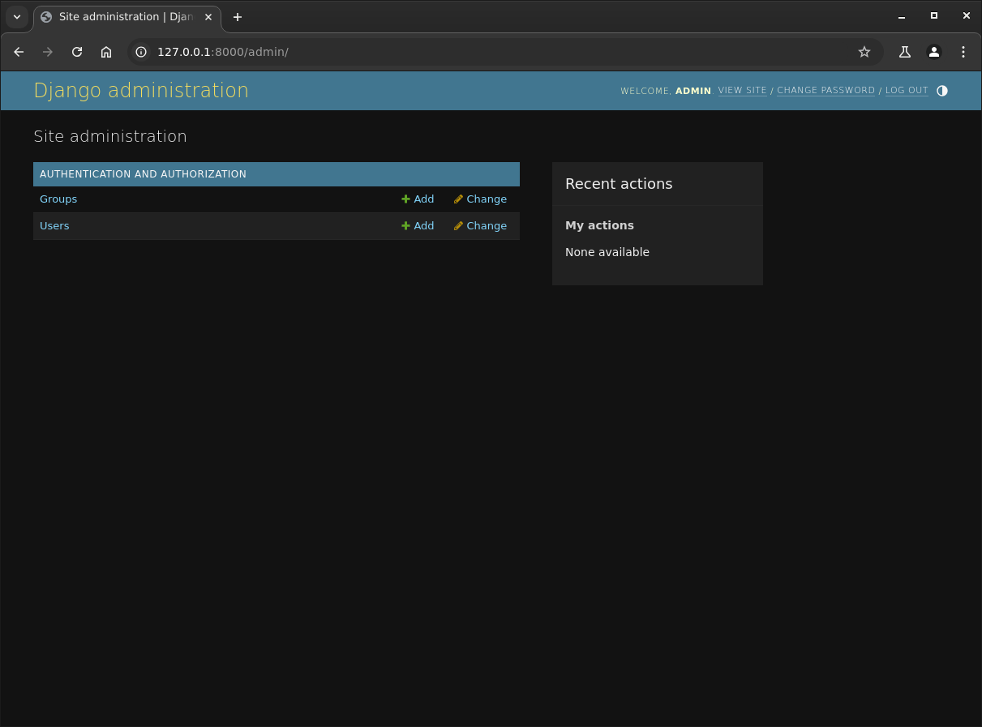This screenshot has height=727, width=982.
Task: Open the Users model list
Action: tap(54, 225)
